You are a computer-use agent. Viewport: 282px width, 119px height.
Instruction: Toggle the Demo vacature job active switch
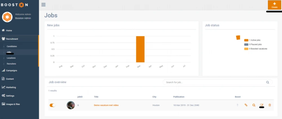point(53,105)
